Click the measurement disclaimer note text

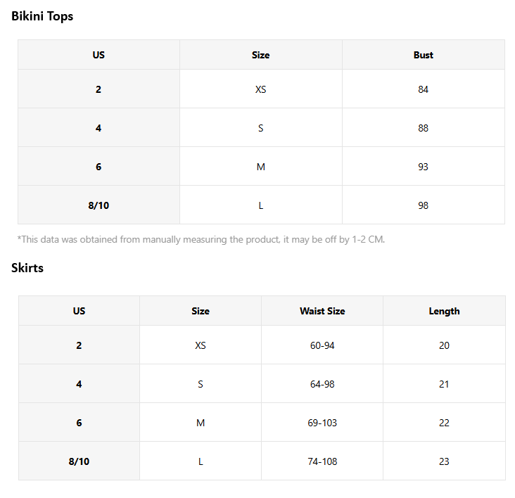pyautogui.click(x=201, y=239)
